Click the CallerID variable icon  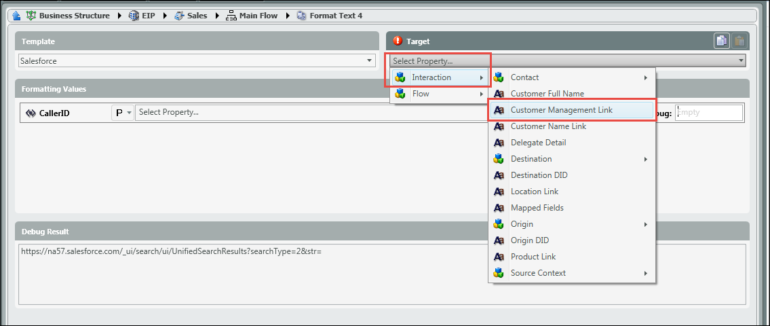click(31, 113)
